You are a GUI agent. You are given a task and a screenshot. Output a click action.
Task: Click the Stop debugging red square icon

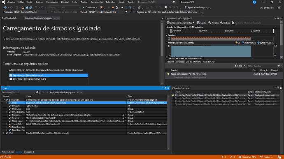pyautogui.click(x=113, y=7)
